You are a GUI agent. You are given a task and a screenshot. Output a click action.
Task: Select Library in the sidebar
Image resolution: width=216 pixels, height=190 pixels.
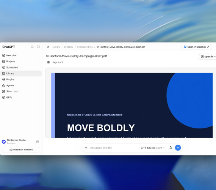tap(21, 73)
